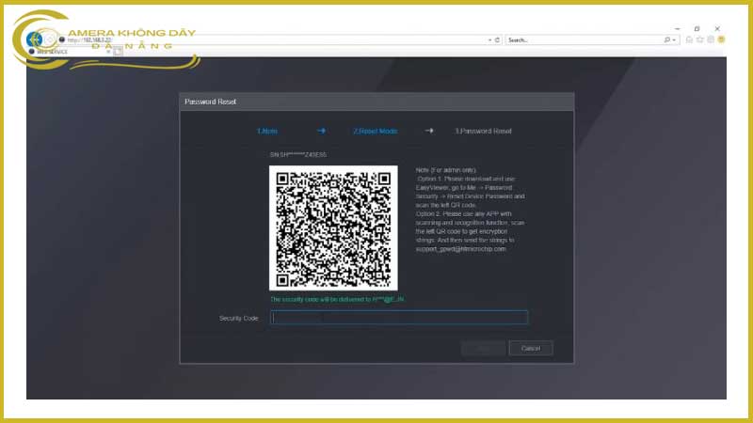Click the magnifier icon in search box
753x423 pixels.
coord(666,40)
